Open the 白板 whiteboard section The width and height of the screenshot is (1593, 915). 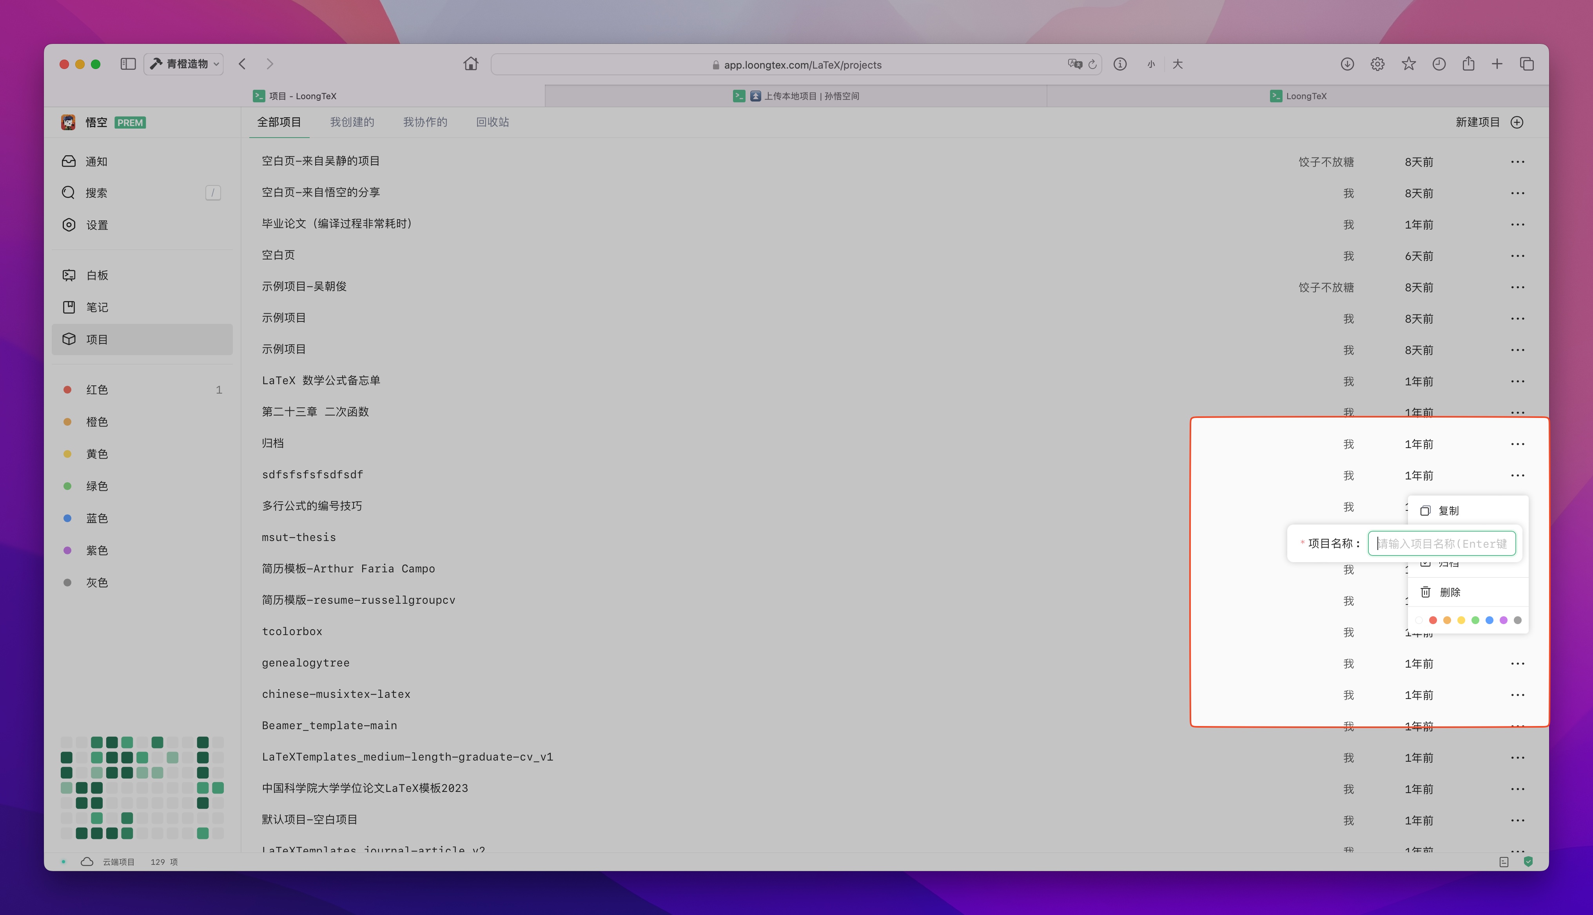pyautogui.click(x=97, y=275)
